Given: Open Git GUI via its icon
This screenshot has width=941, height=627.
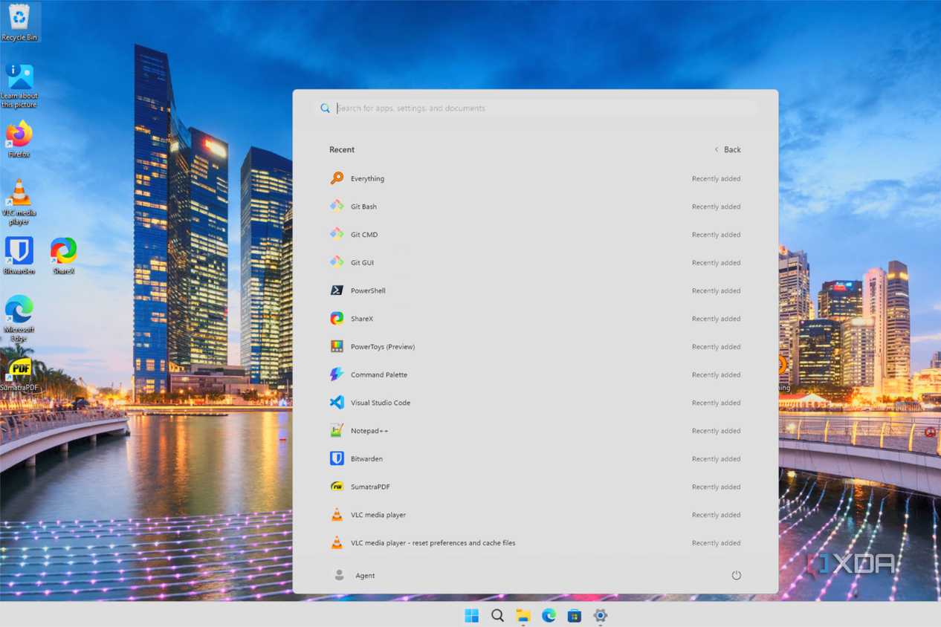Looking at the screenshot, I should coord(337,262).
